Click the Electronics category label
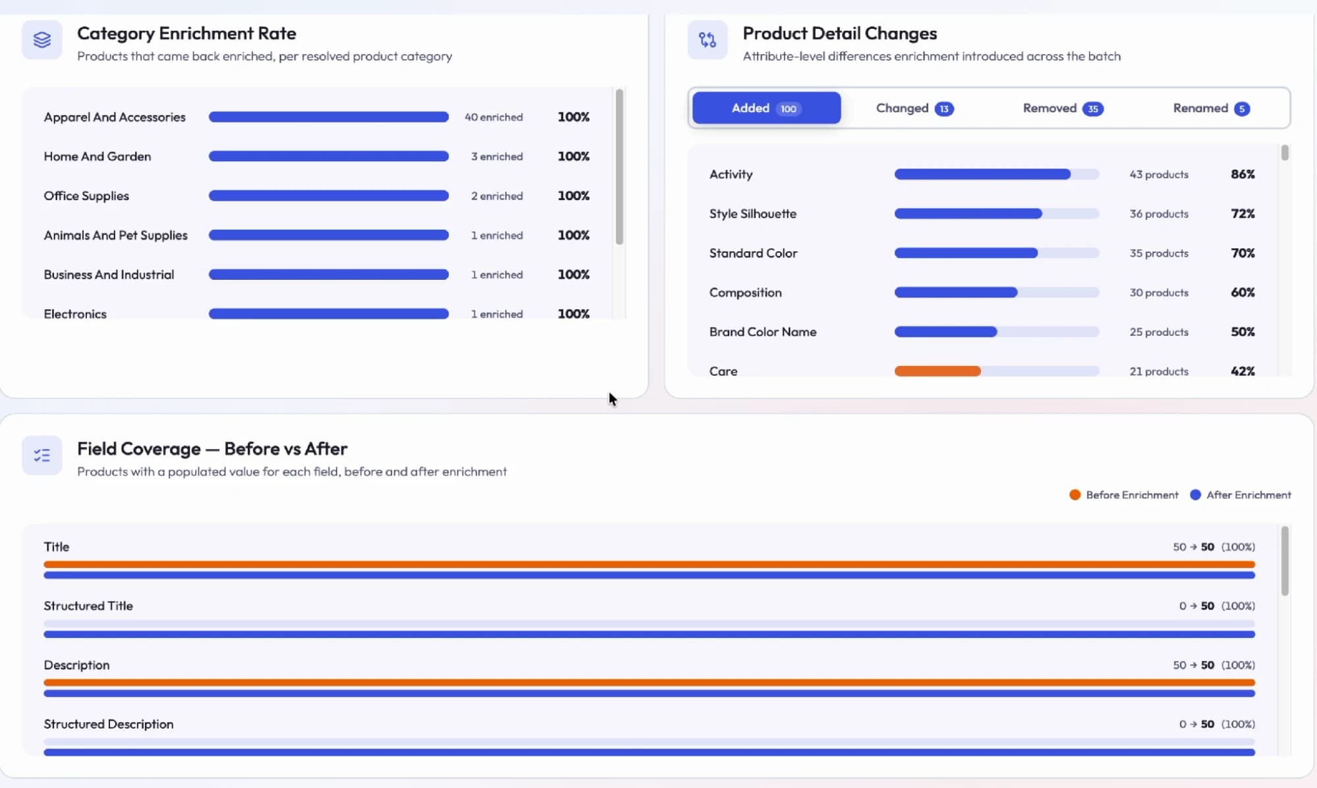1317x788 pixels. click(75, 314)
